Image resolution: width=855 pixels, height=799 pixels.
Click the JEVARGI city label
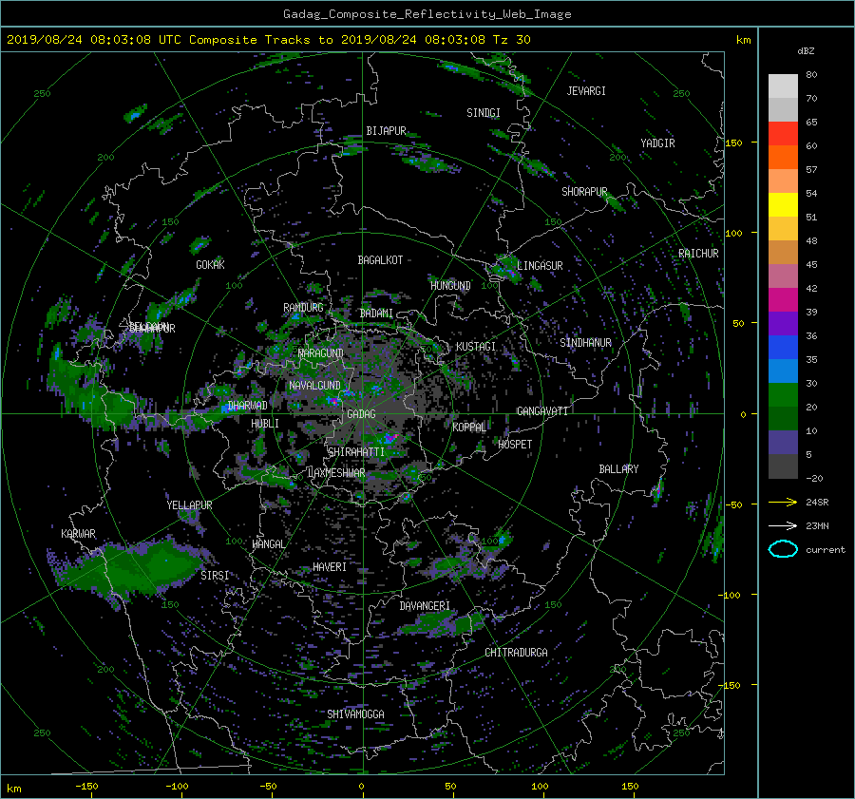[x=586, y=91]
